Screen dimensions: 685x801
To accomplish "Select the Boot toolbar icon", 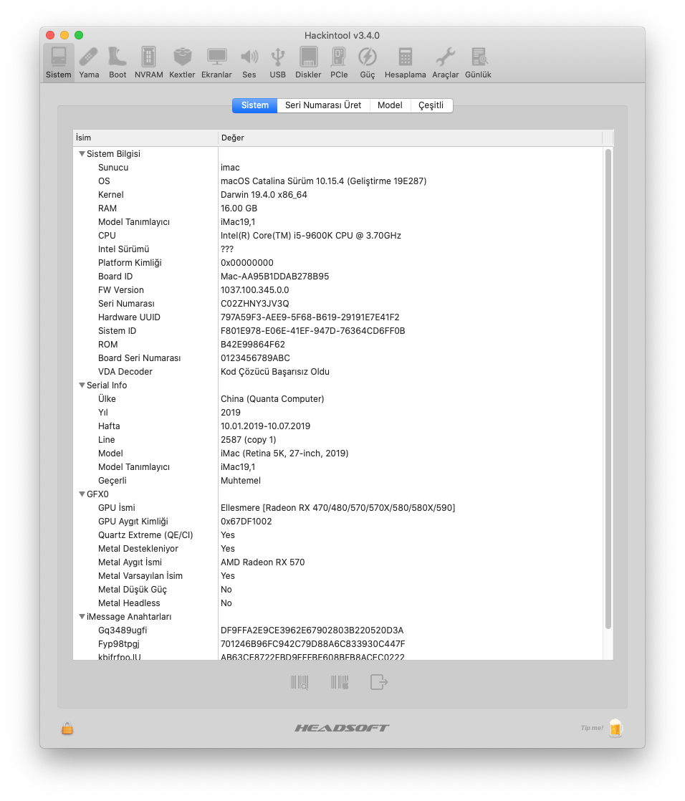I will (118, 62).
